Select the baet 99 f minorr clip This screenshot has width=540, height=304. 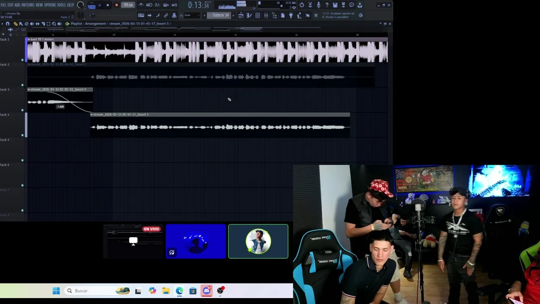pyautogui.click(x=207, y=50)
